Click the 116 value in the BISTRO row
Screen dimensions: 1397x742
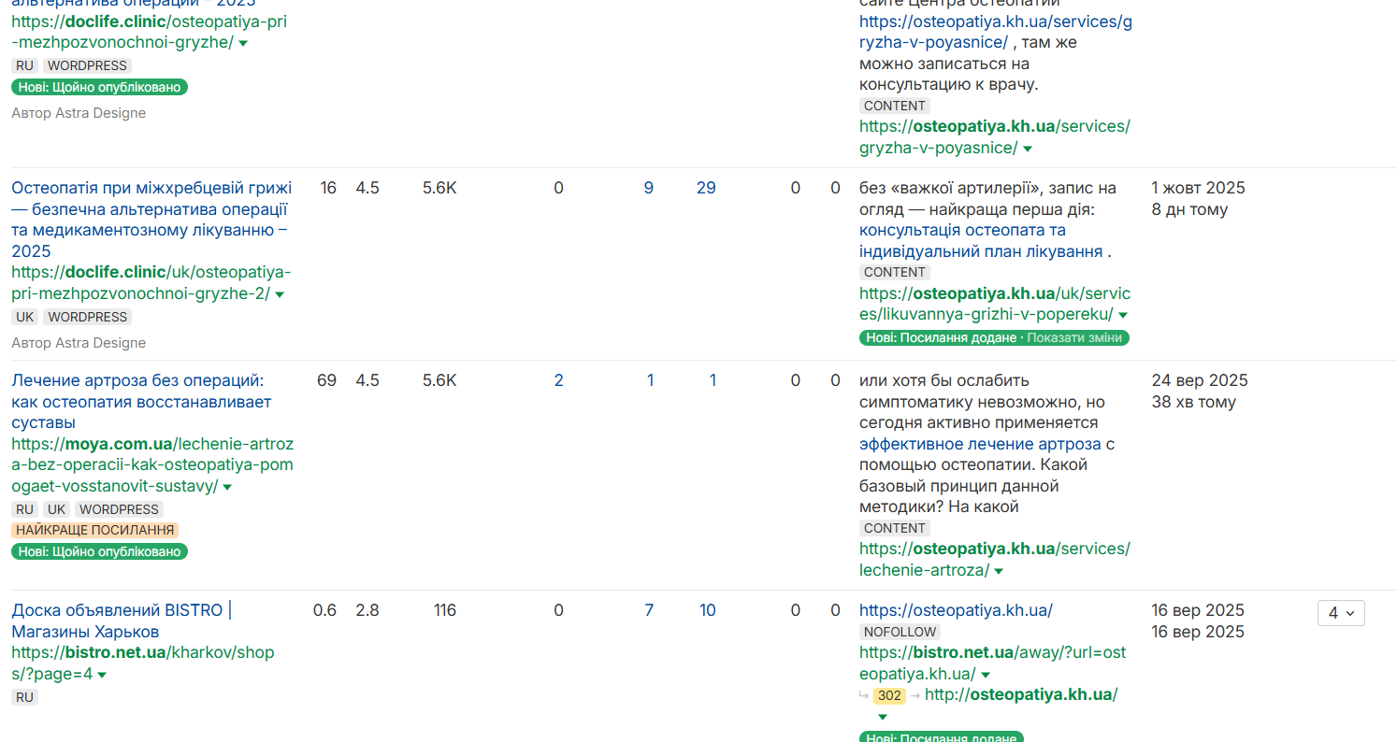[445, 610]
